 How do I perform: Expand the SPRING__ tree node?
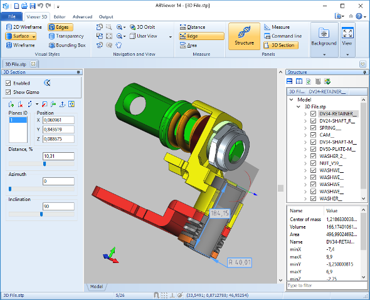pyautogui.click(x=305, y=128)
